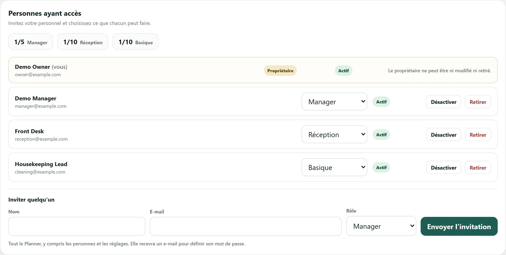Click the 1/10 Basique quota chip
The height and width of the screenshot is (255, 506).
coord(135,42)
